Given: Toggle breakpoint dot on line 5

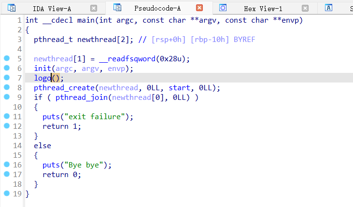Looking at the screenshot, I should (x=7, y=58).
